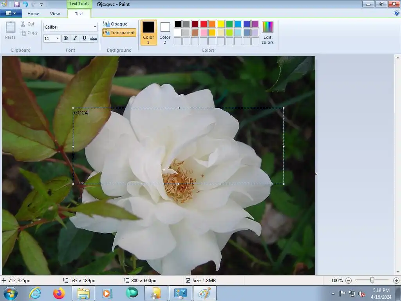Select Color 2 as active color
401x301 pixels.
(165, 33)
